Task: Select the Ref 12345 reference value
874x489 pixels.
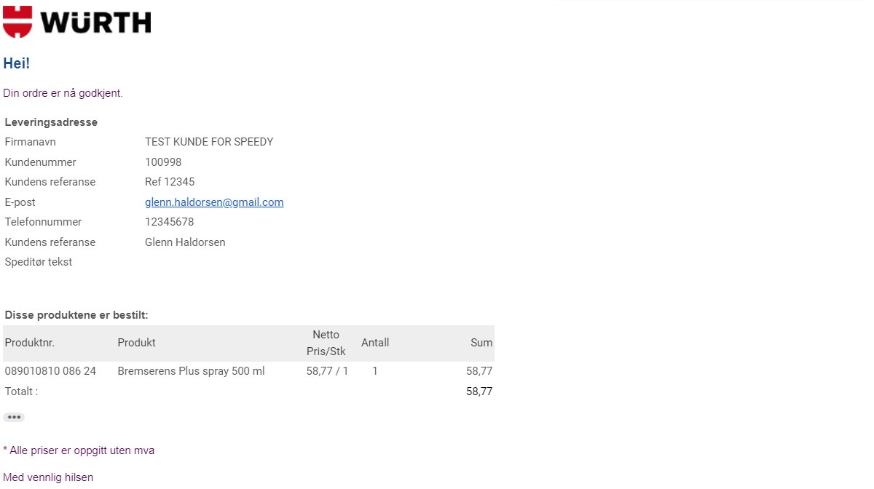Action: [x=170, y=182]
